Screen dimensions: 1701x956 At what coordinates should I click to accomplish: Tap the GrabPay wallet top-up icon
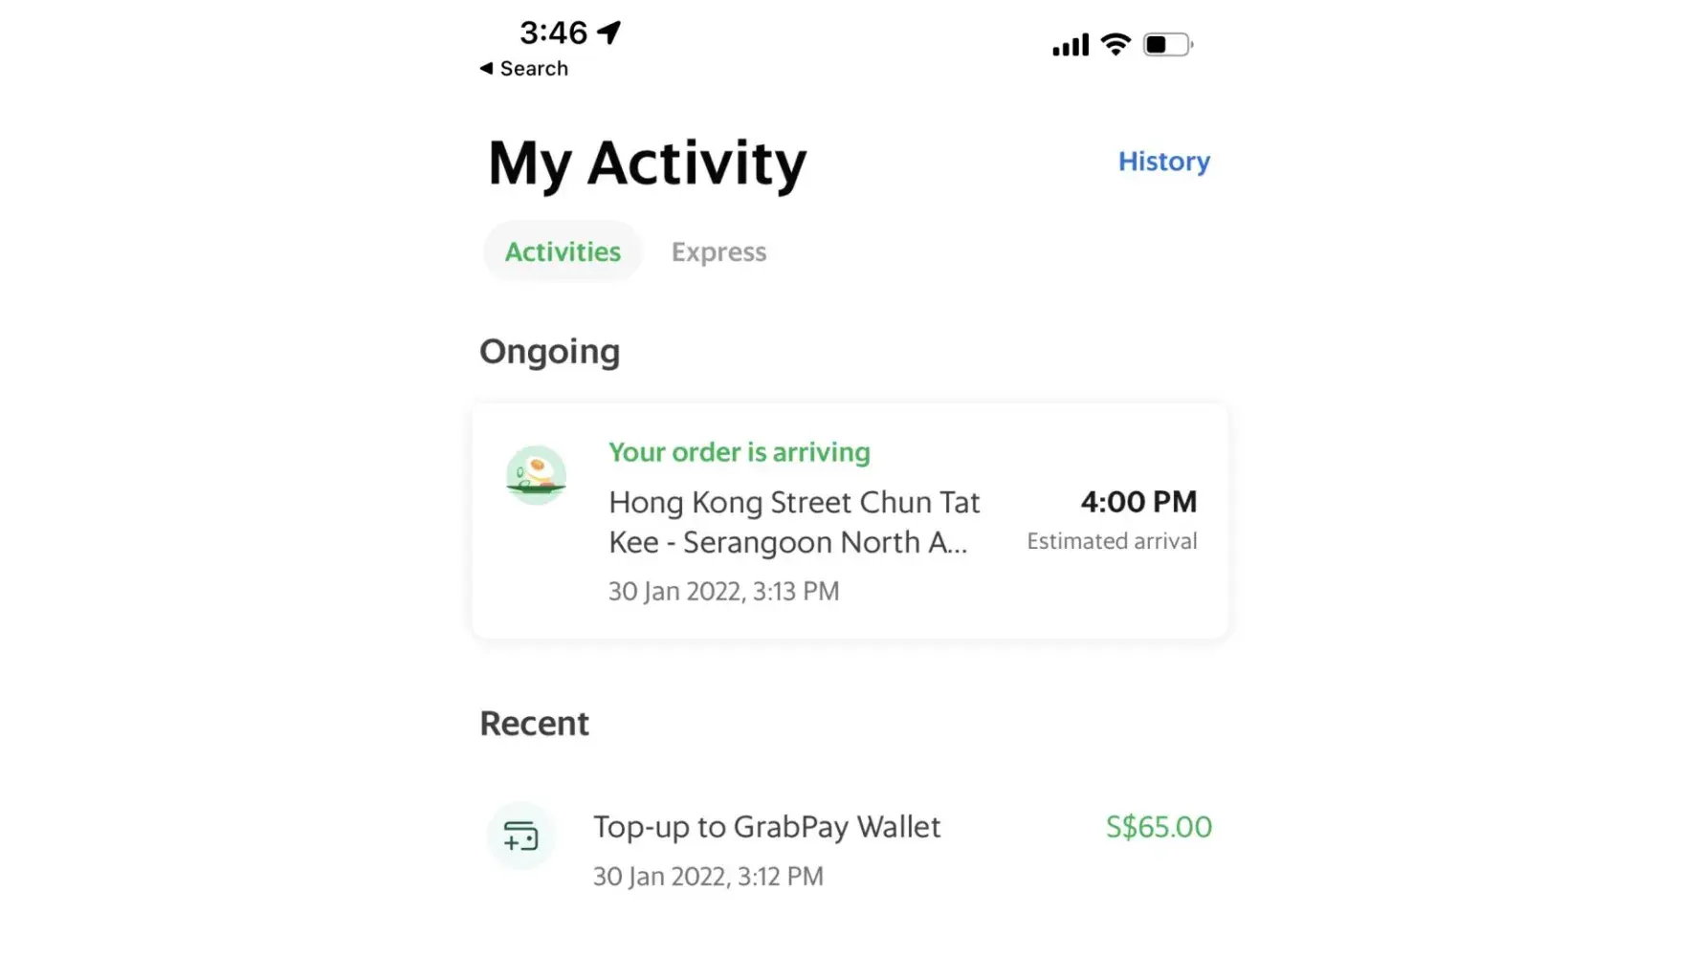point(521,836)
